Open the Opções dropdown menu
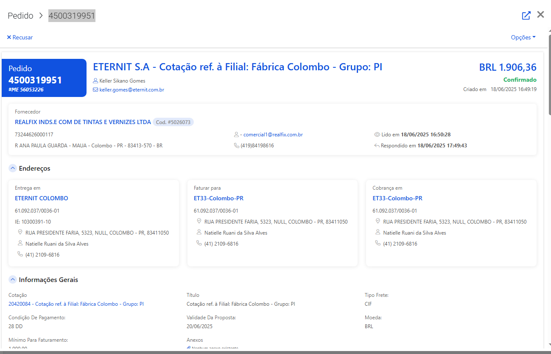The height and width of the screenshot is (354, 551). (x=523, y=37)
